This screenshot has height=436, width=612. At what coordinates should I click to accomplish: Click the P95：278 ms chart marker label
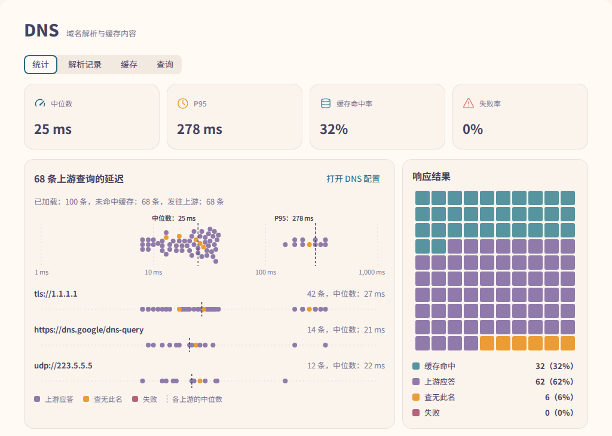[x=294, y=218]
